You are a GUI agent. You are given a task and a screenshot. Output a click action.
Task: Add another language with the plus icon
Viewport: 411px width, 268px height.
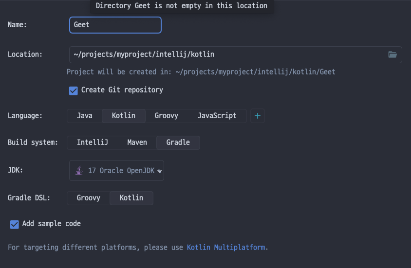tap(258, 116)
